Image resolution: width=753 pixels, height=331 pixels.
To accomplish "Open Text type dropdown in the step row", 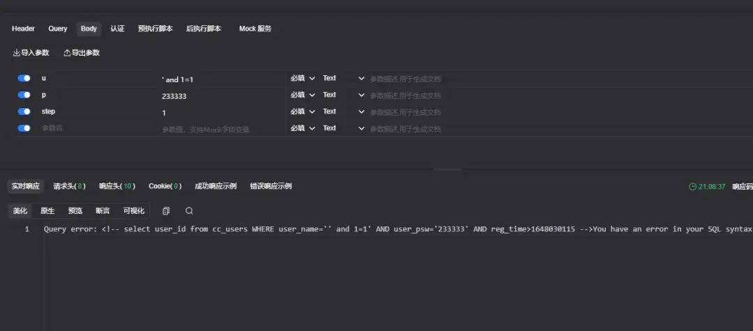I will click(343, 111).
